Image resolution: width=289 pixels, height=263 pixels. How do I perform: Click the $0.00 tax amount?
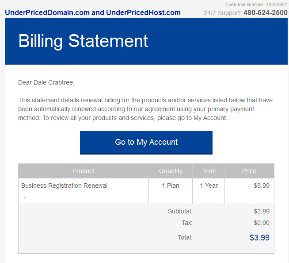coord(262,223)
